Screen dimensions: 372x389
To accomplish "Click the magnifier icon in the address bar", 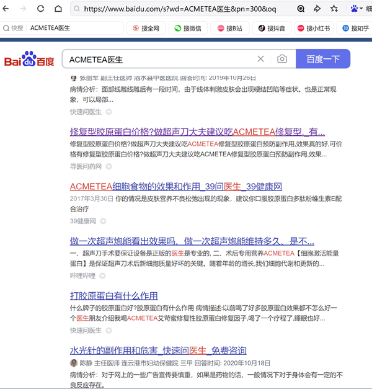I will tap(77, 9).
